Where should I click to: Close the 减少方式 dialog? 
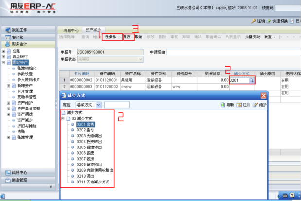click(264, 95)
